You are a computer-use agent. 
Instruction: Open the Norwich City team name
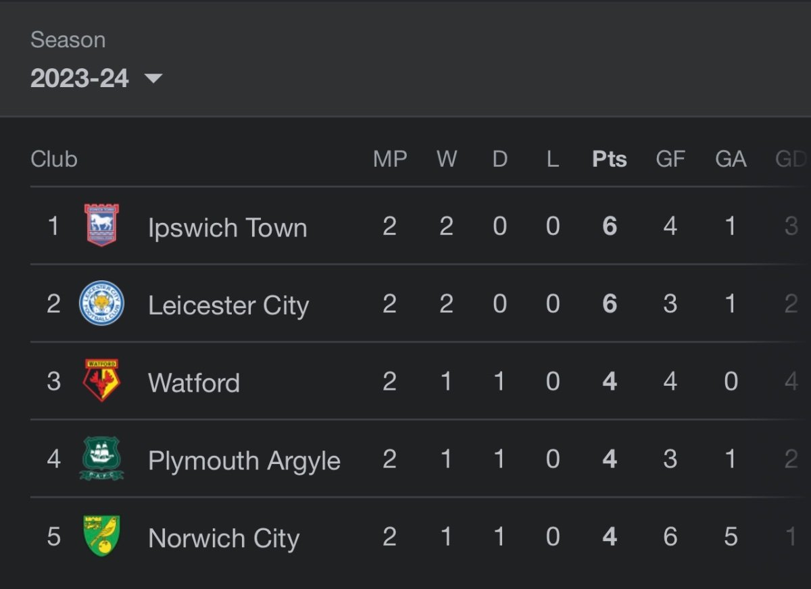(224, 538)
